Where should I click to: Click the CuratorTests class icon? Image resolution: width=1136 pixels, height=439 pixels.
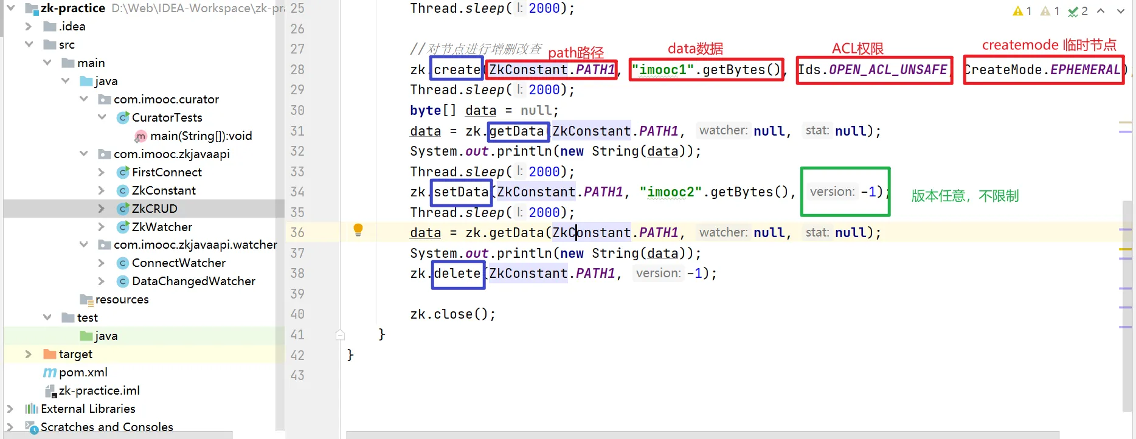(123, 118)
